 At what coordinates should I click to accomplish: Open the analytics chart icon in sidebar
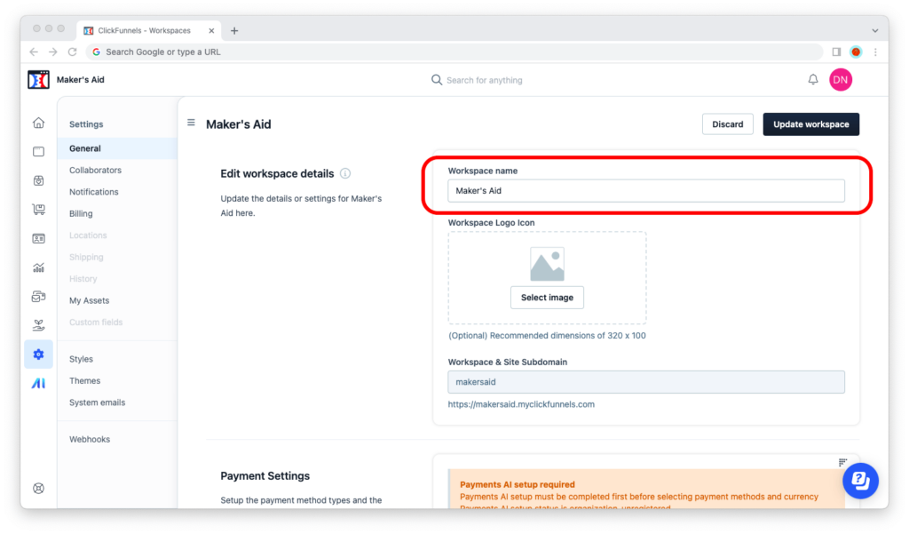[x=38, y=267]
